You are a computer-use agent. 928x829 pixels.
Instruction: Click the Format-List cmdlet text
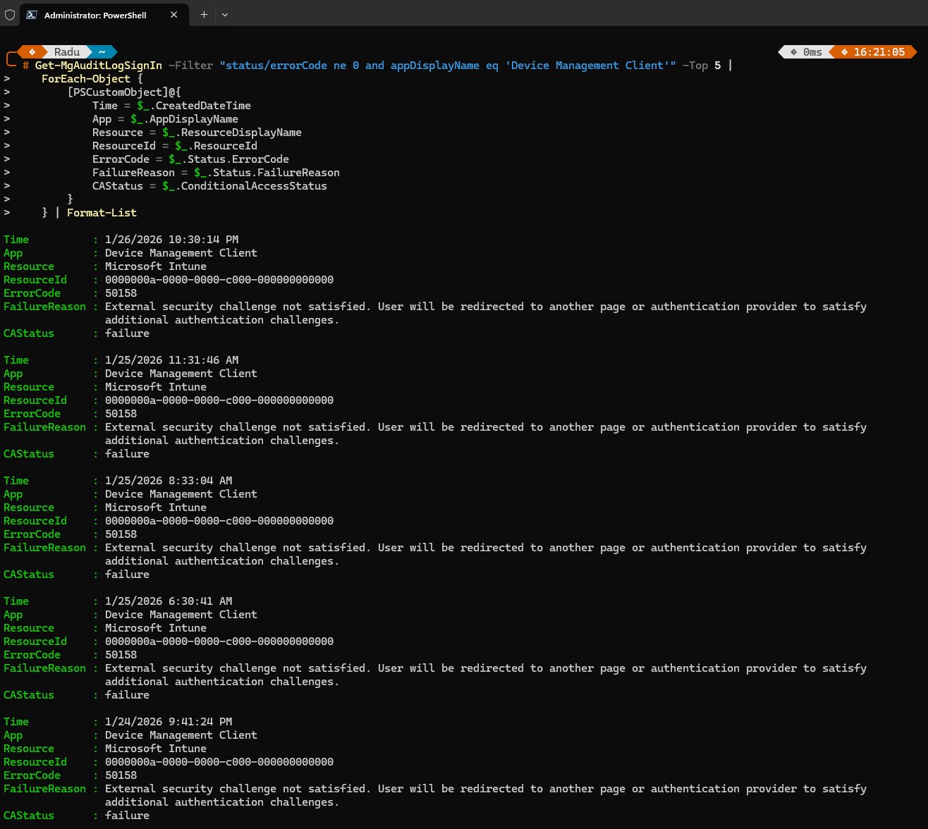coord(102,213)
